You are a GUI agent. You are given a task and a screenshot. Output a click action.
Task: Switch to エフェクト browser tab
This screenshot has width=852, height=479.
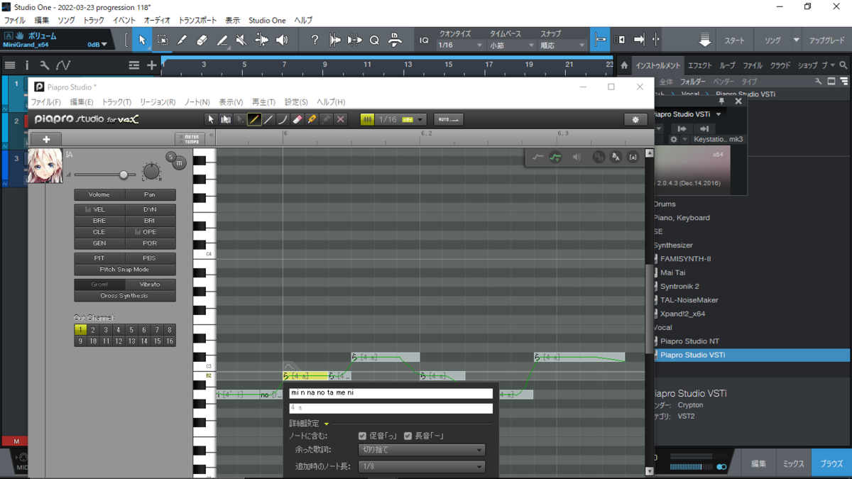point(700,65)
